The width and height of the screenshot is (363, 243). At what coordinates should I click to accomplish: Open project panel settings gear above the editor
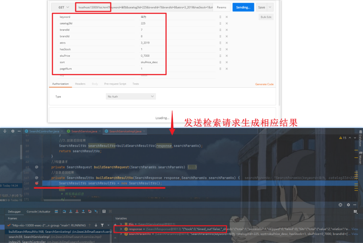[x=13, y=131]
